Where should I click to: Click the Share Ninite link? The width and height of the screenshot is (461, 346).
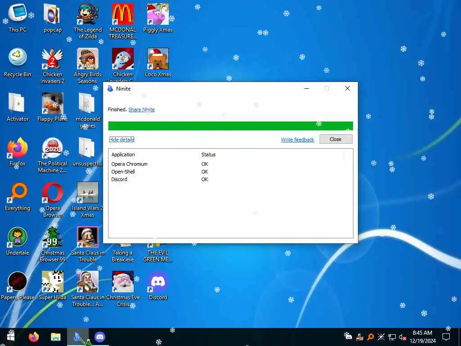pos(141,109)
